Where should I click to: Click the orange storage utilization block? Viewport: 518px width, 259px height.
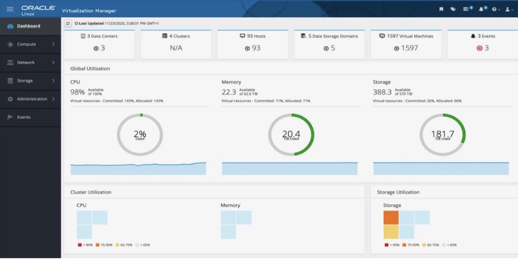click(x=391, y=218)
